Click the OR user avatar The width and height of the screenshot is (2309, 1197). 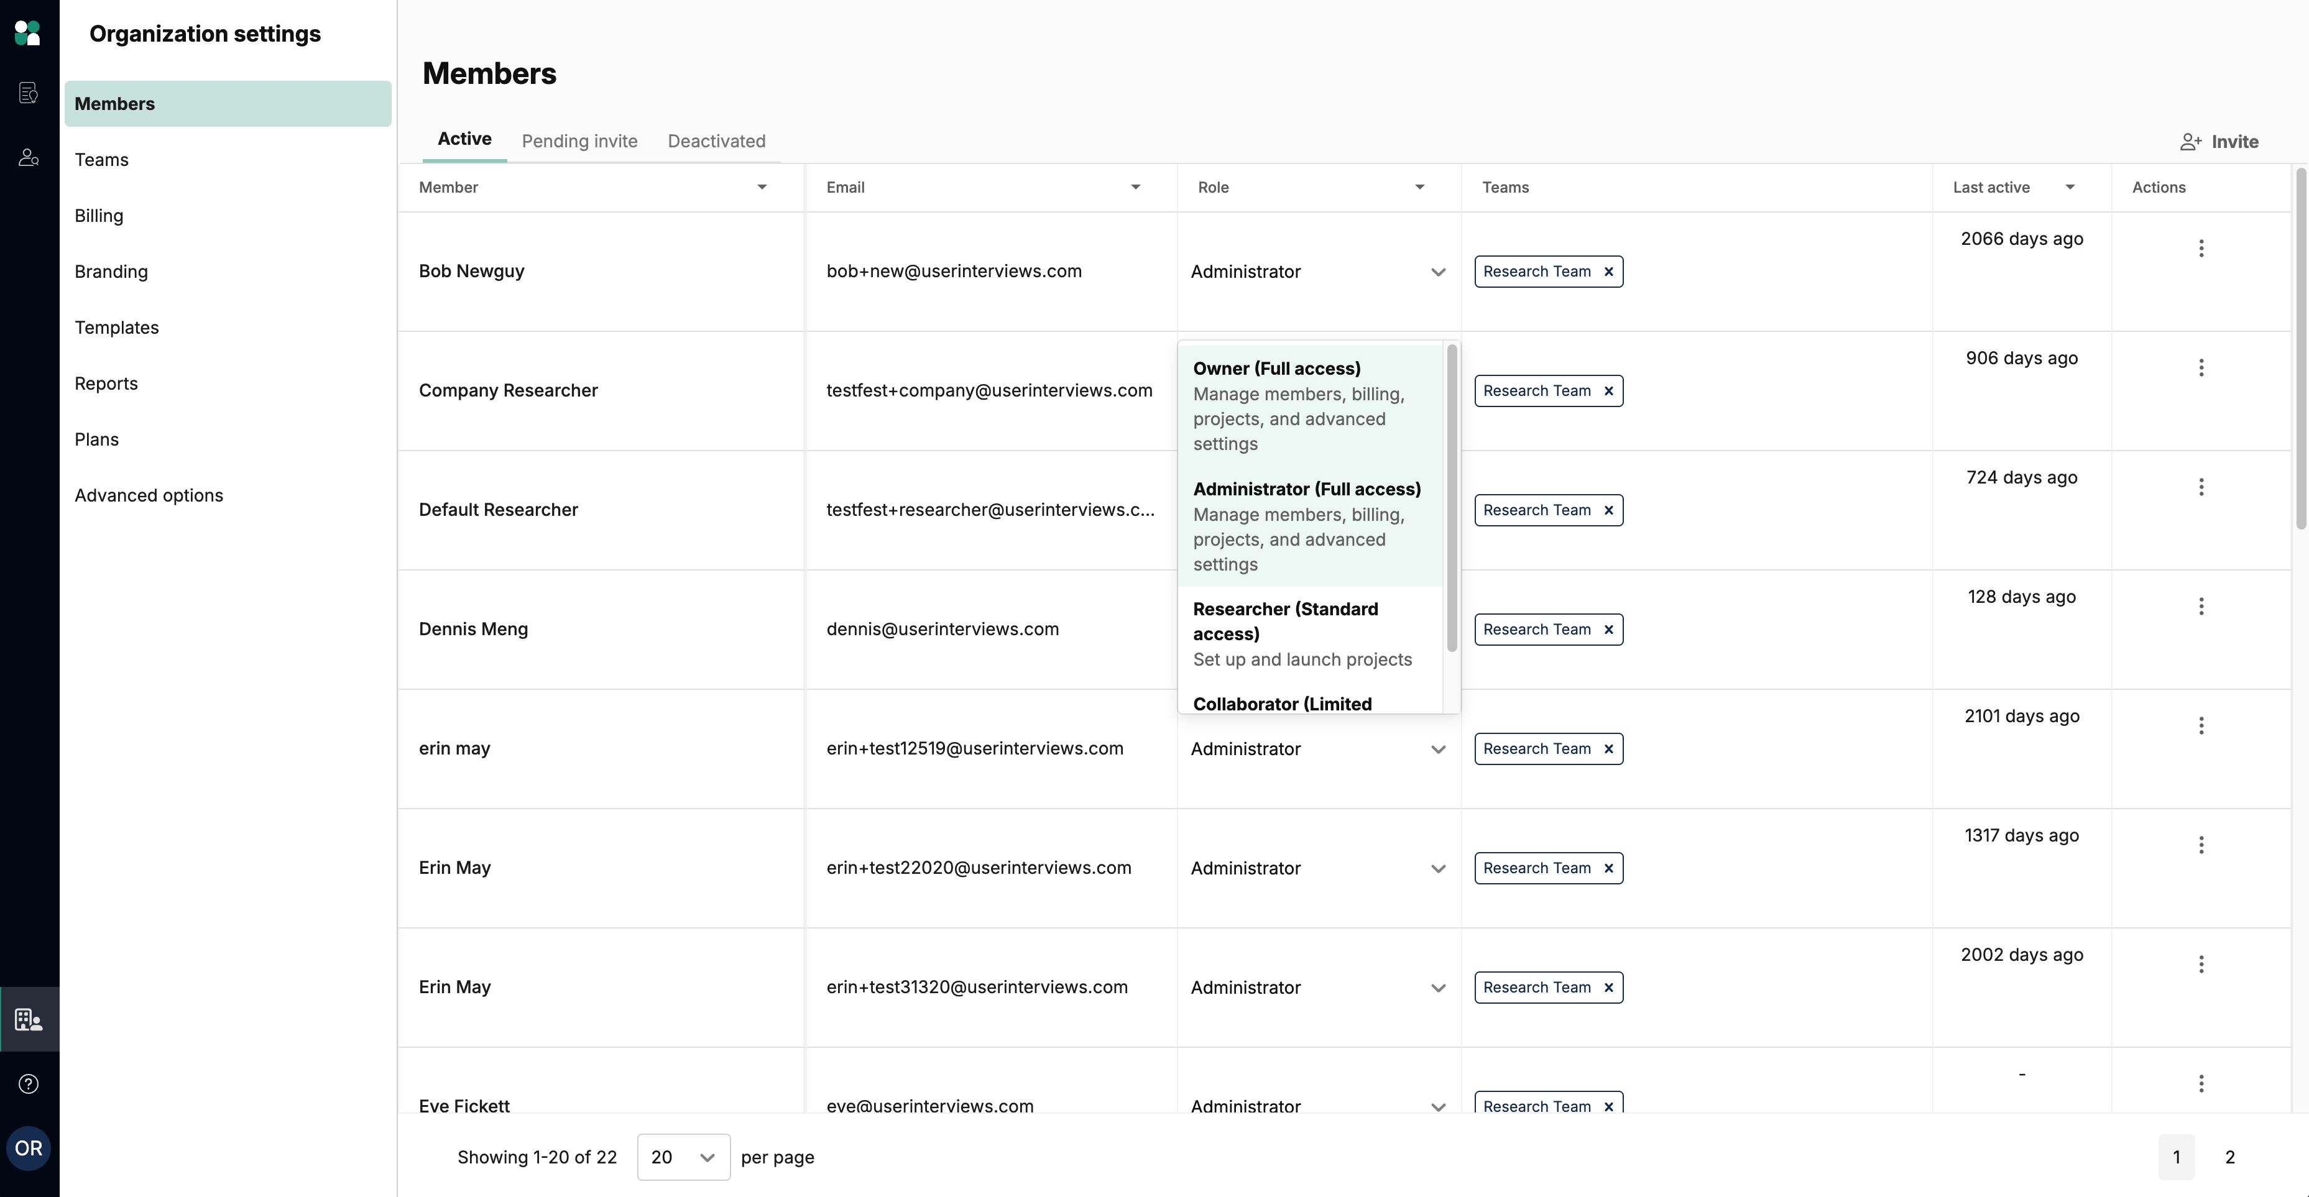[x=28, y=1149]
